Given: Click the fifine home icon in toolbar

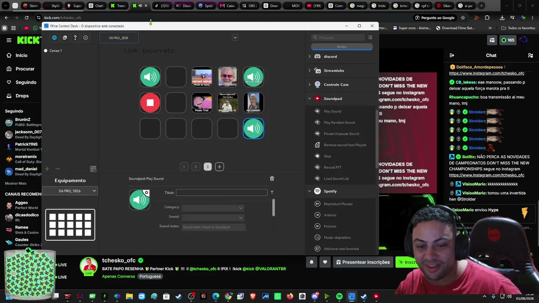Looking at the screenshot, I should point(54,38).
